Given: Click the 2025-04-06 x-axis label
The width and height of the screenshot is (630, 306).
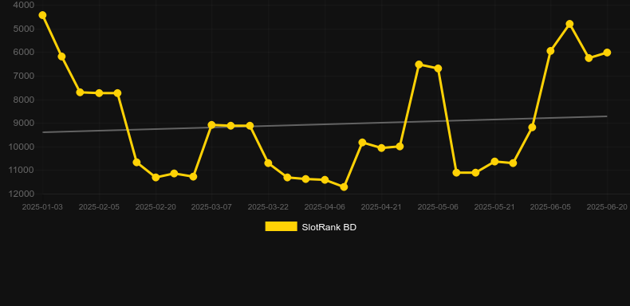Looking at the screenshot, I should [x=325, y=207].
